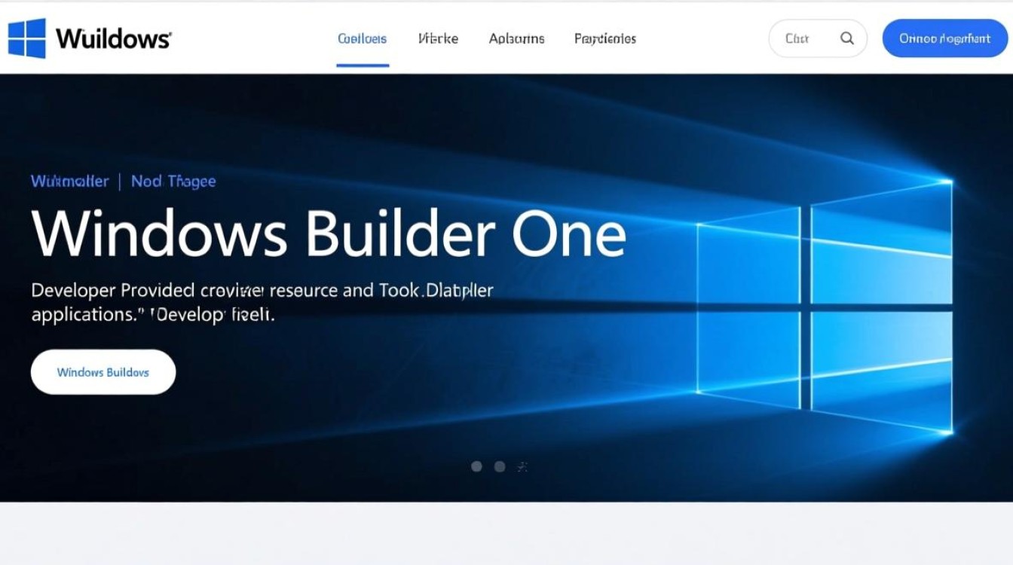Expand the 'Nod Thagee' breadcrumb link
Image resolution: width=1013 pixels, height=565 pixels.
(174, 181)
